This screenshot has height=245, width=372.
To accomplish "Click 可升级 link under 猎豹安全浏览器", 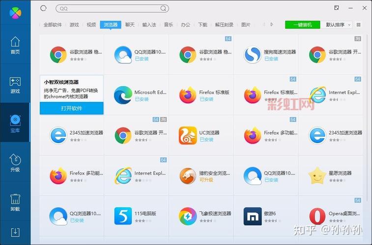I will click(x=206, y=180).
